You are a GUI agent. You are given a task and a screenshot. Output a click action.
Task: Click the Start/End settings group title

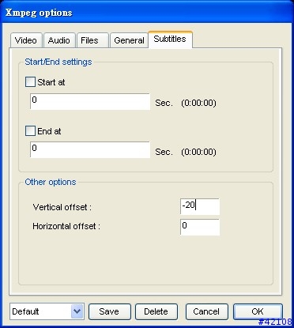pyautogui.click(x=58, y=62)
